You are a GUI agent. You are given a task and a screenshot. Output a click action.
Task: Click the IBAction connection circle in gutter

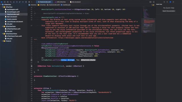pos(32,66)
